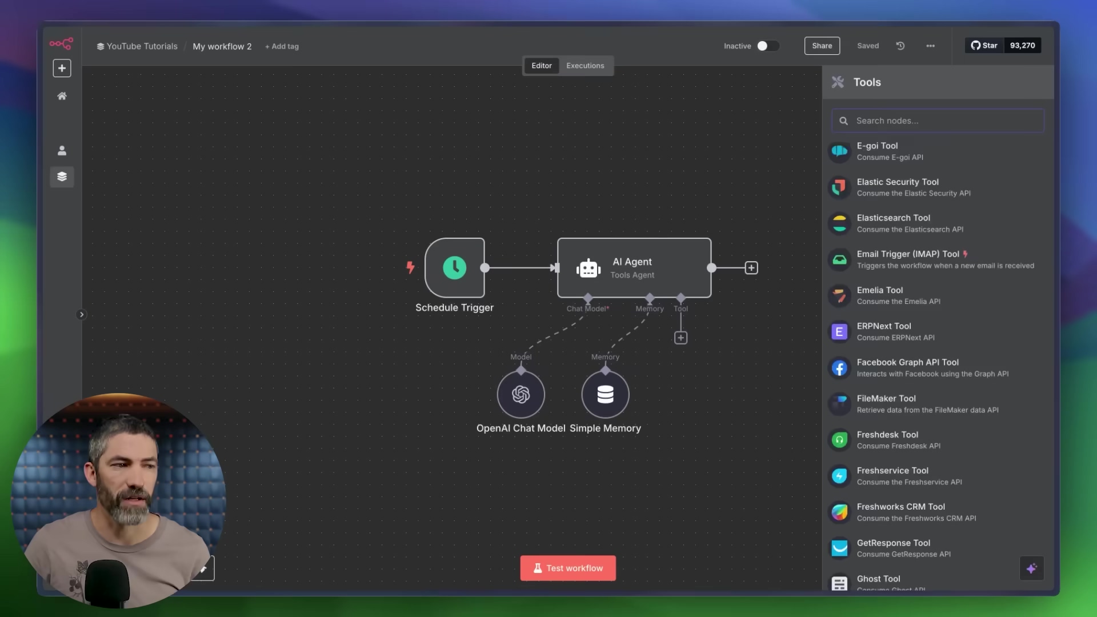Go to home via house icon
The height and width of the screenshot is (617, 1097).
pos(62,96)
